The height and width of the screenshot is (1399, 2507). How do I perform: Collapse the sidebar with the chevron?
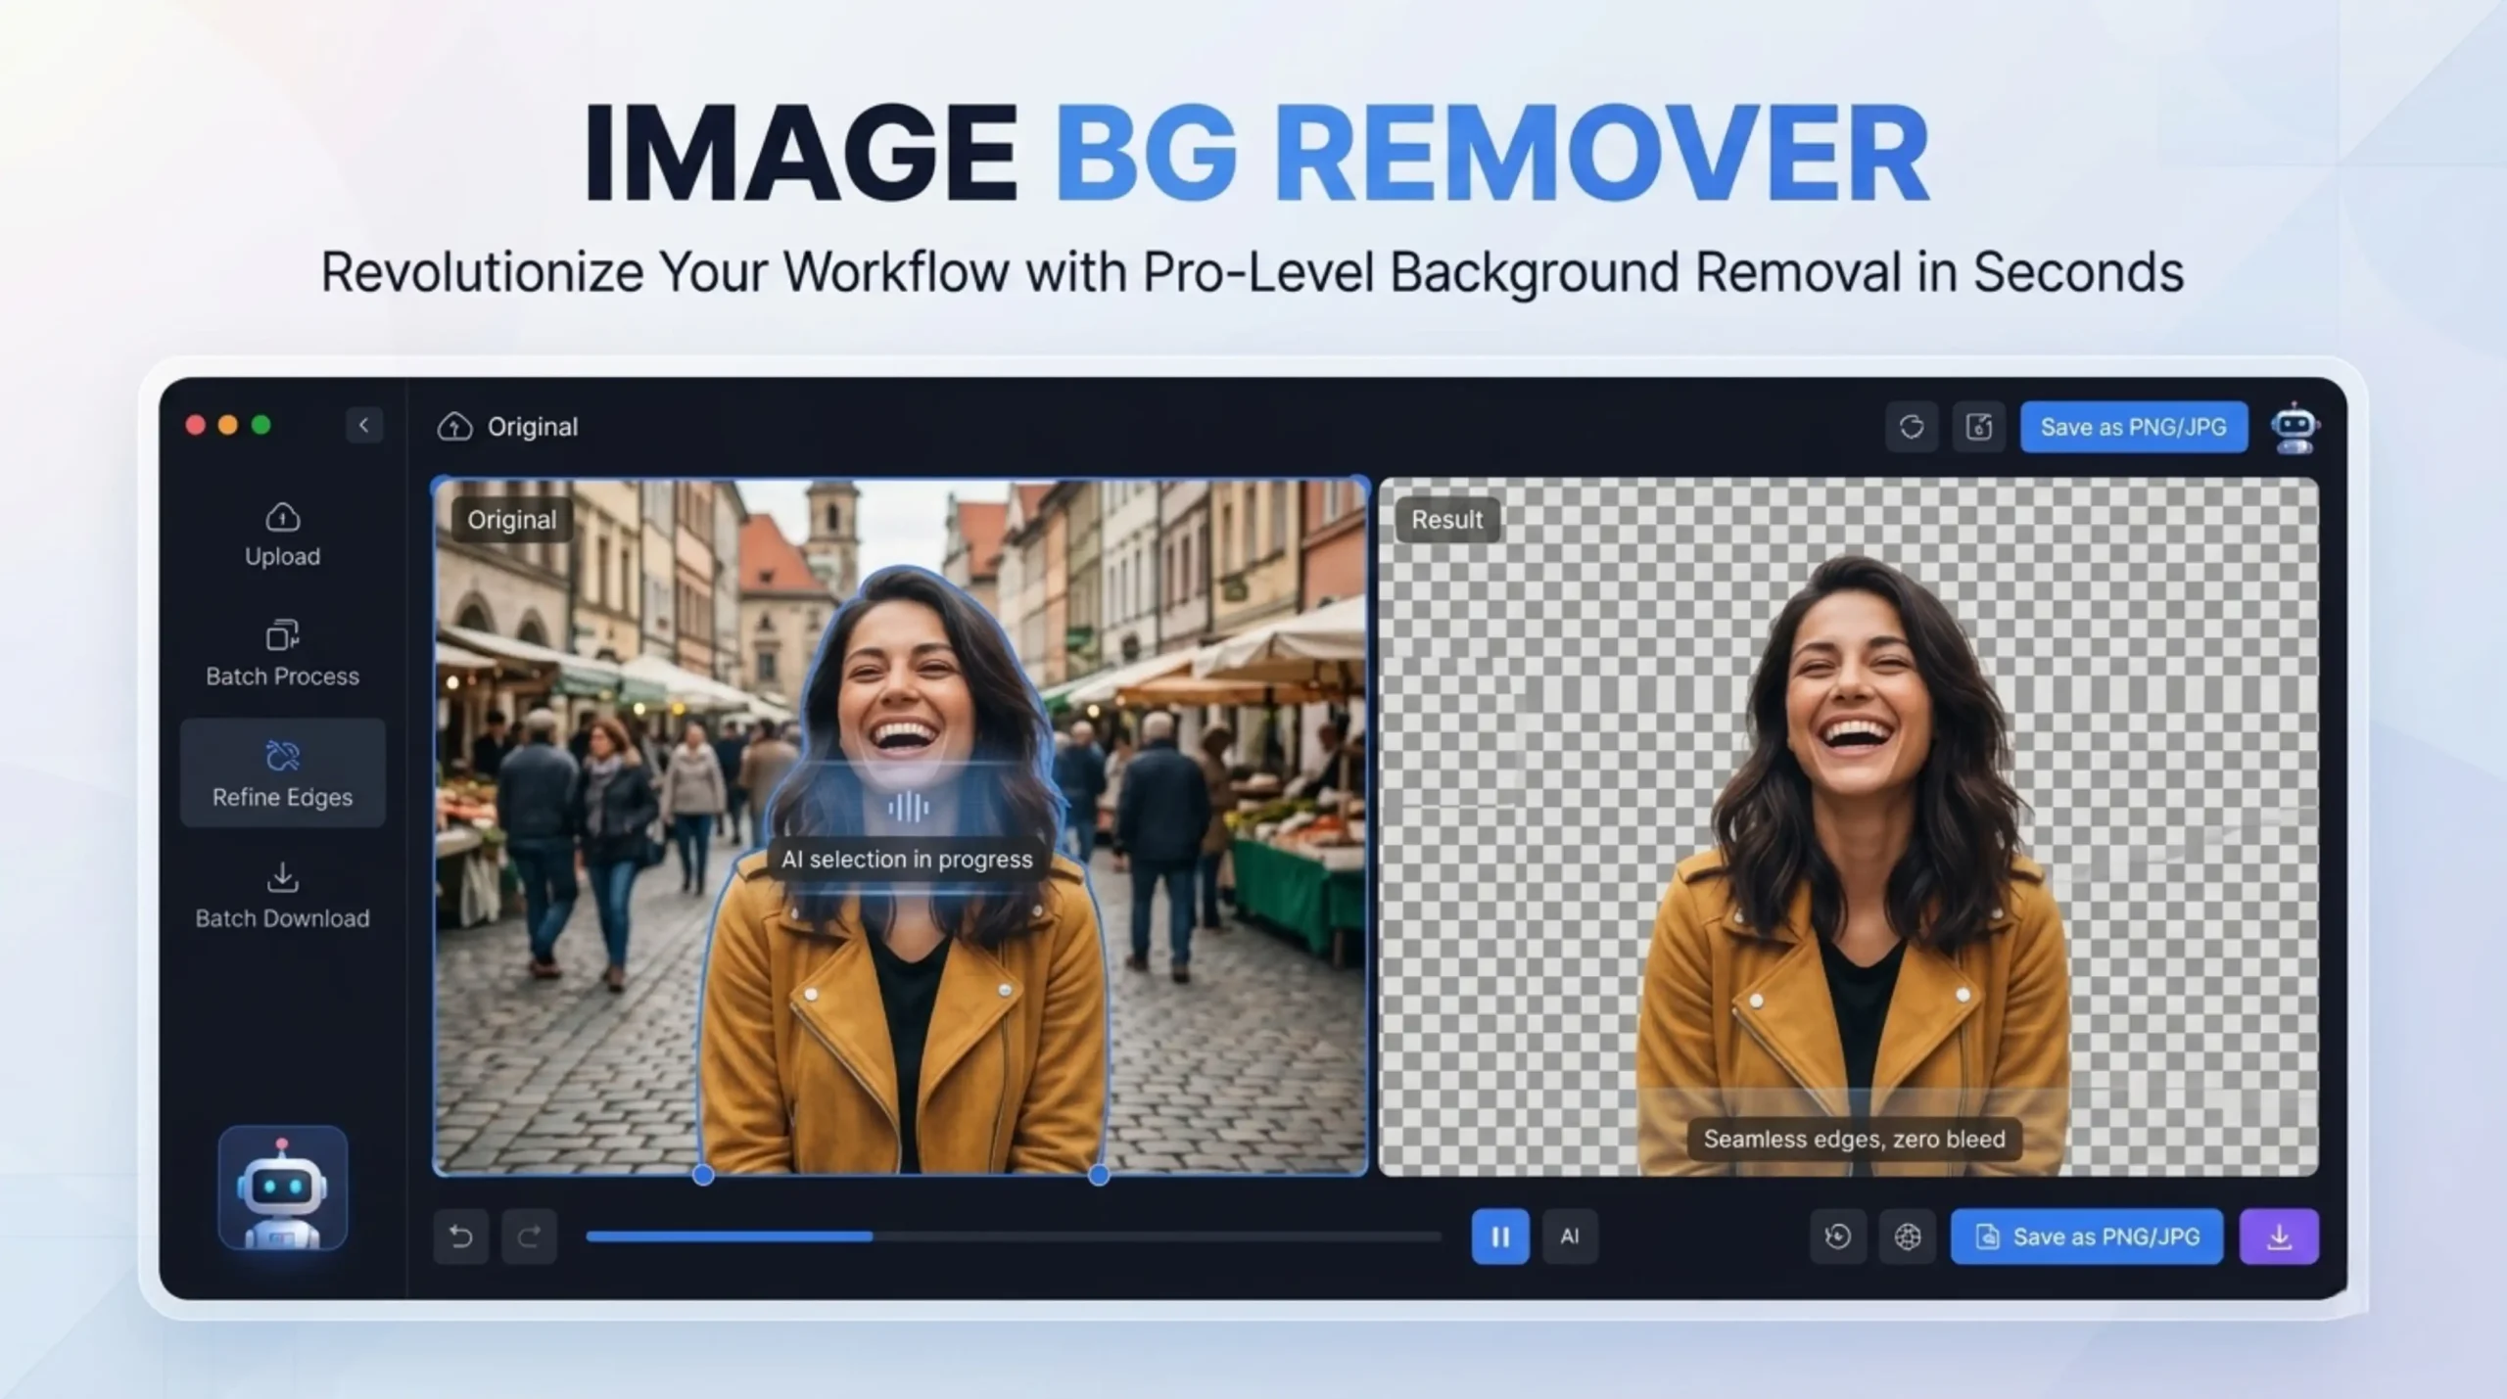click(x=364, y=425)
